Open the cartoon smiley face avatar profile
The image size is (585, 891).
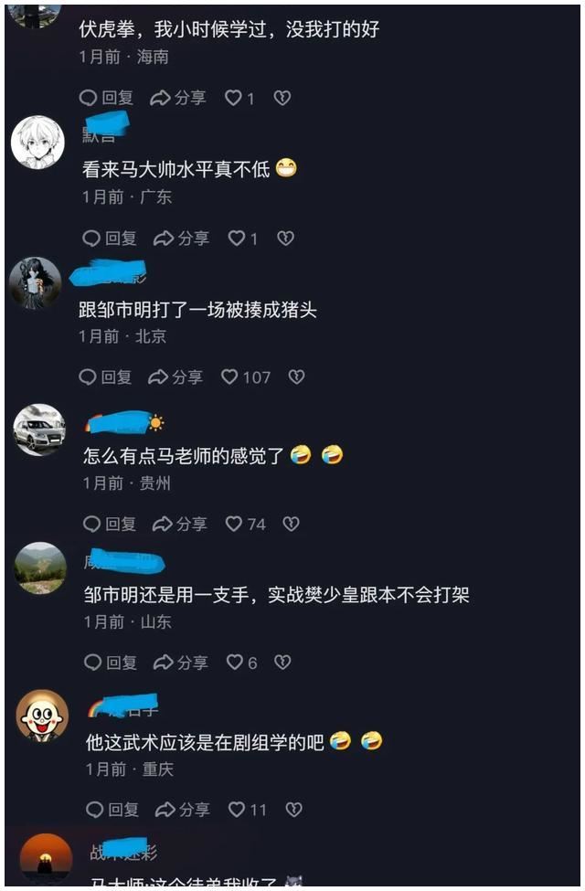41,717
